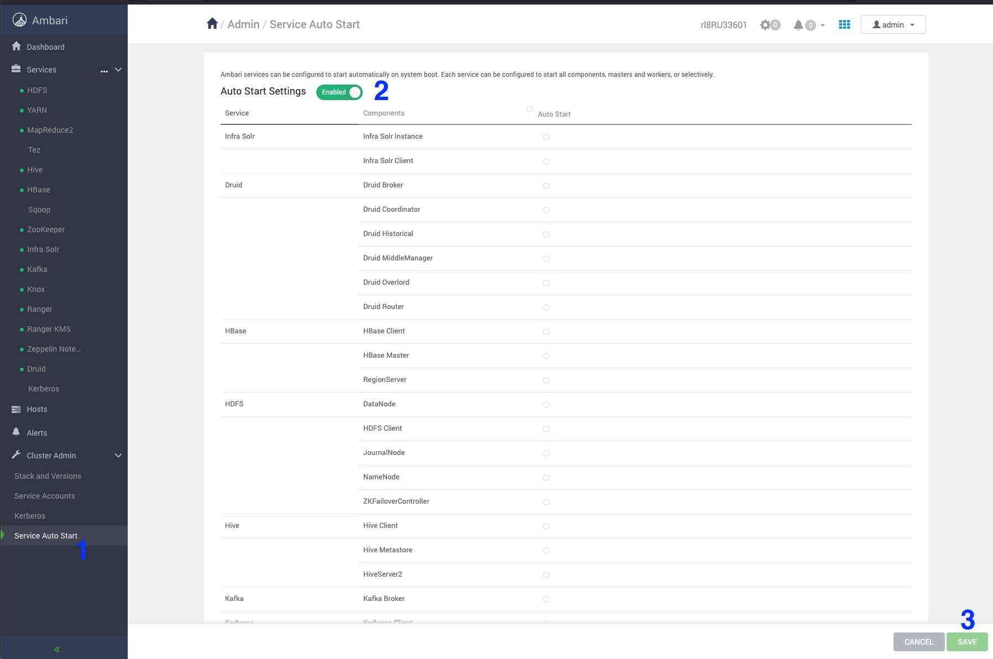Open Zeppelin Notebook service link
This screenshot has height=659, width=993.
click(54, 349)
